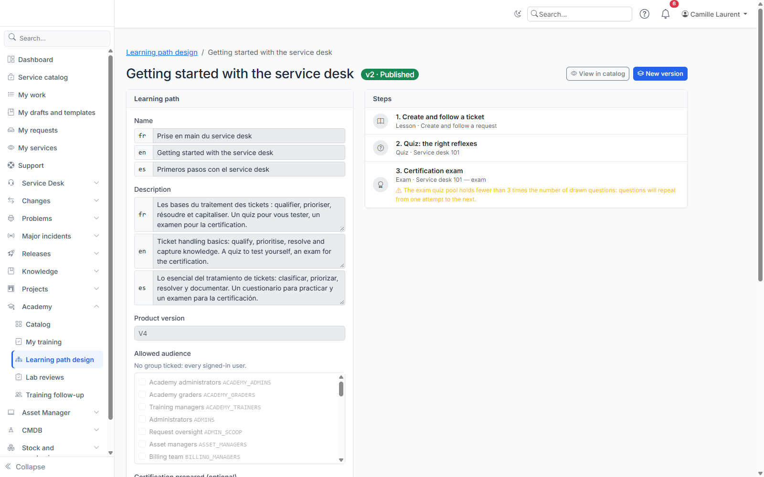Click the Training follow-up people icon
This screenshot has height=477, width=764.
[19, 395]
